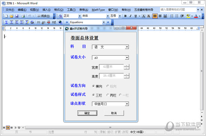Go to previous equation arrow
Image resolution: width=206 pixels, height=136 pixels.
67,22
